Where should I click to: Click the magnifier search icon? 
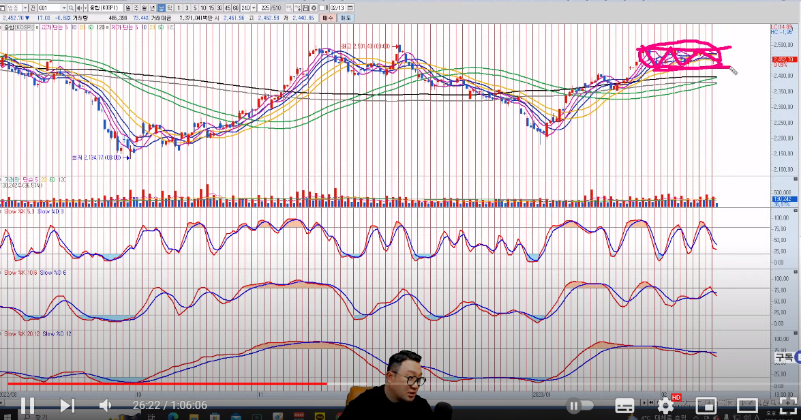click(x=71, y=8)
